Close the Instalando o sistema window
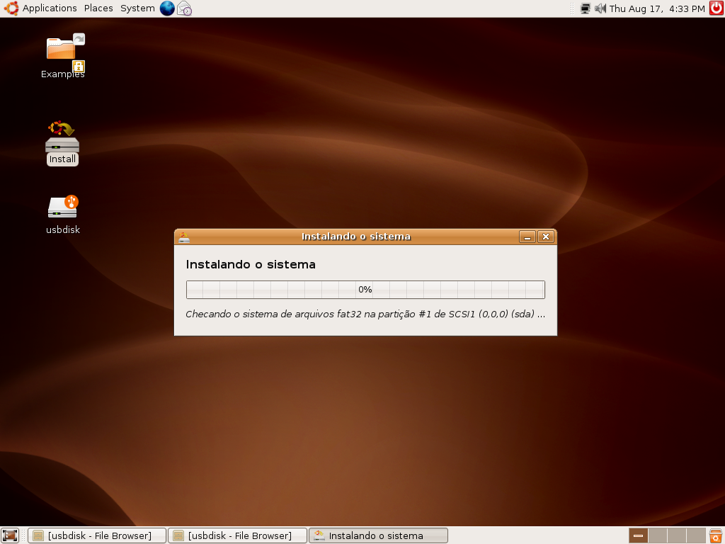The height and width of the screenshot is (544, 725). (x=546, y=237)
